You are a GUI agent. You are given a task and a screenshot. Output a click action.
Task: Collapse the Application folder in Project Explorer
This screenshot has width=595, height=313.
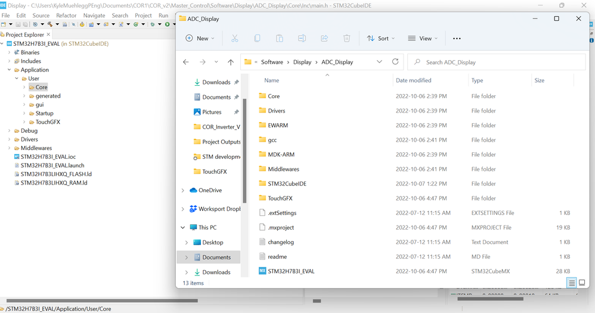[x=9, y=70]
